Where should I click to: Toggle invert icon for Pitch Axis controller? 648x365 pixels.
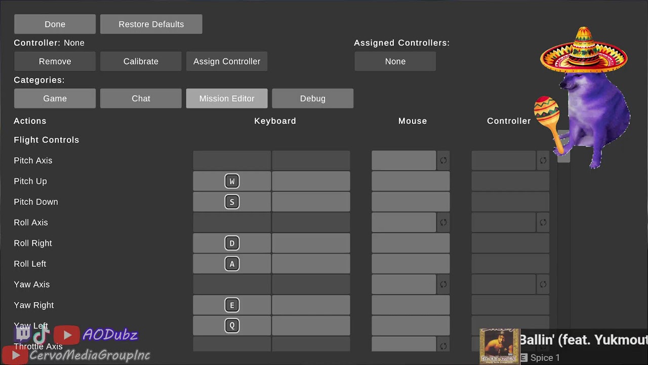(543, 161)
